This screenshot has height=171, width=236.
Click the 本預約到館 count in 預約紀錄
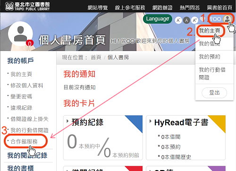pos(122,153)
